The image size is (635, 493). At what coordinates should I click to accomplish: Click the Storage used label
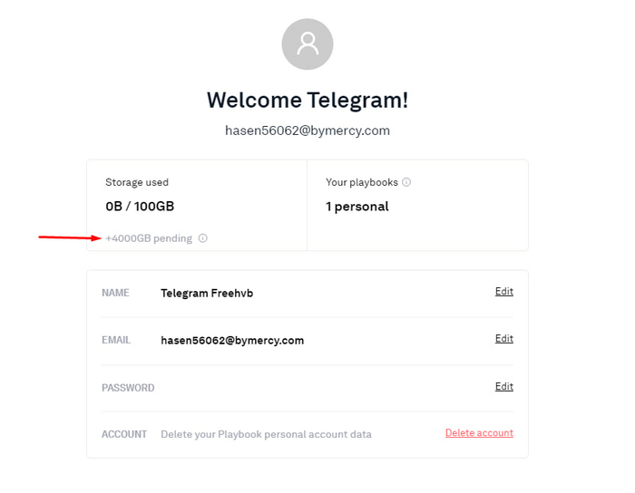pos(137,182)
